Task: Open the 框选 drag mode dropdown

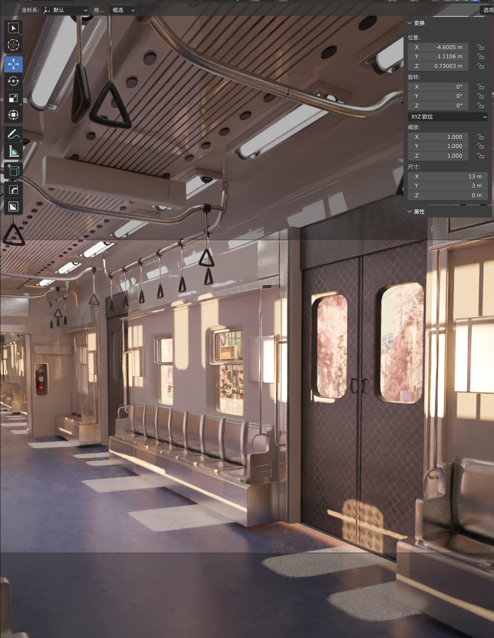Action: click(x=123, y=10)
